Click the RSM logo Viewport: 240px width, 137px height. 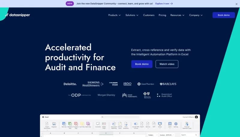tap(113, 84)
